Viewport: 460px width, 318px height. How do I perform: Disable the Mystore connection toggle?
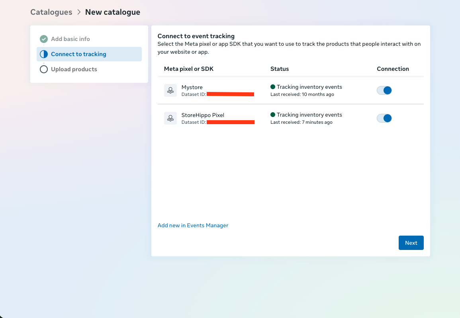coord(384,90)
